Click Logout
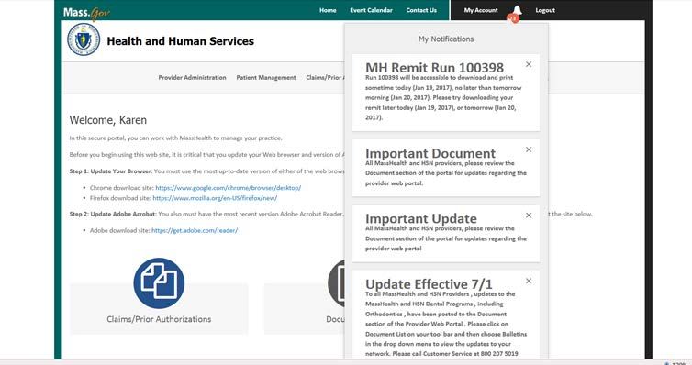The height and width of the screenshot is (365, 692). tap(545, 10)
